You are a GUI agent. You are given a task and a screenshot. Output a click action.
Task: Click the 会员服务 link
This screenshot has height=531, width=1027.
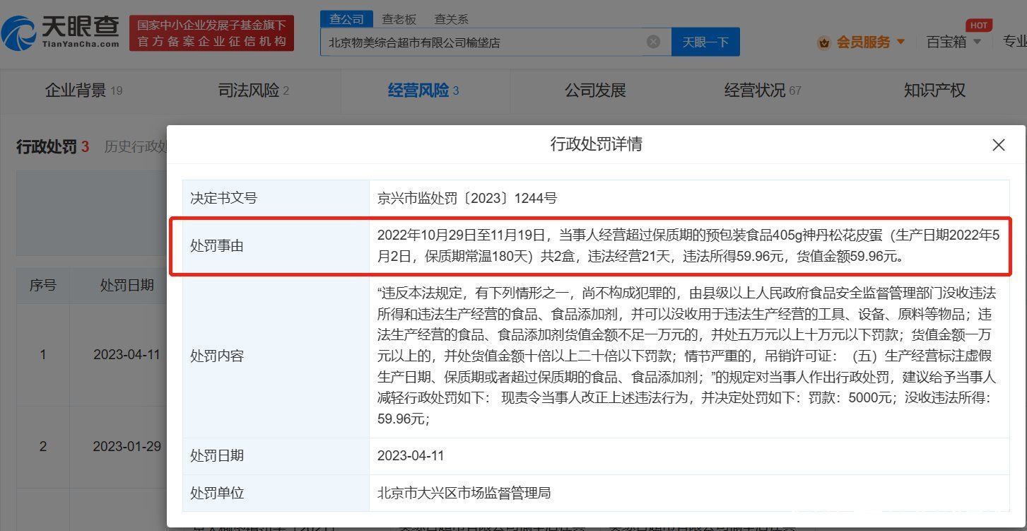click(x=864, y=42)
